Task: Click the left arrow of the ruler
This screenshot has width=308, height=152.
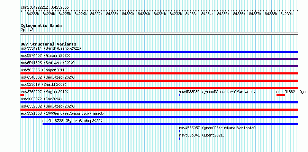Action: [21, 11]
